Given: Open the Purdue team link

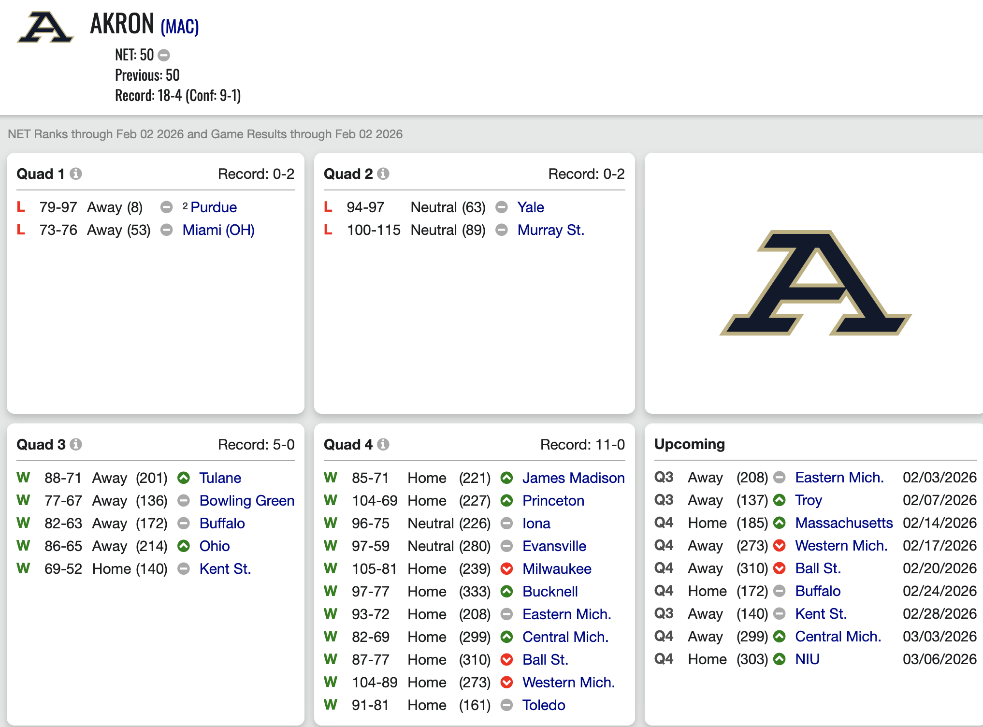Looking at the screenshot, I should coord(214,207).
